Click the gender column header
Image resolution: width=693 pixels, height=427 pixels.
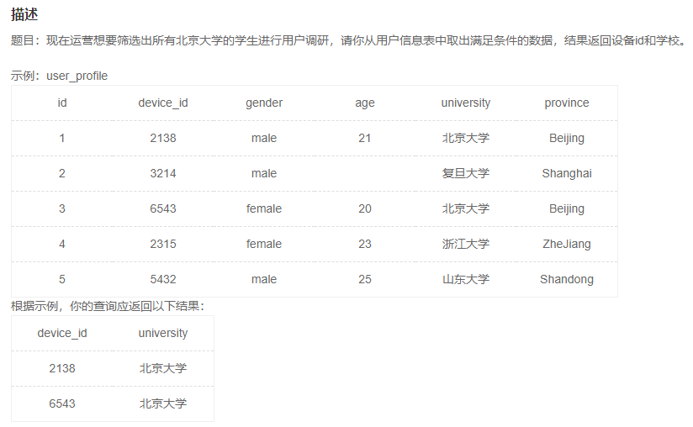(x=264, y=103)
